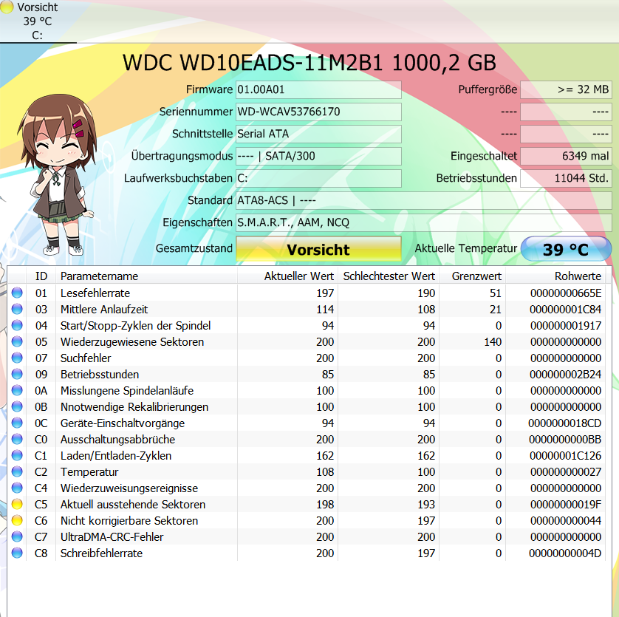Click the Betriebsstunden value 11044 Std.
This screenshot has height=617, width=619.
[566, 178]
